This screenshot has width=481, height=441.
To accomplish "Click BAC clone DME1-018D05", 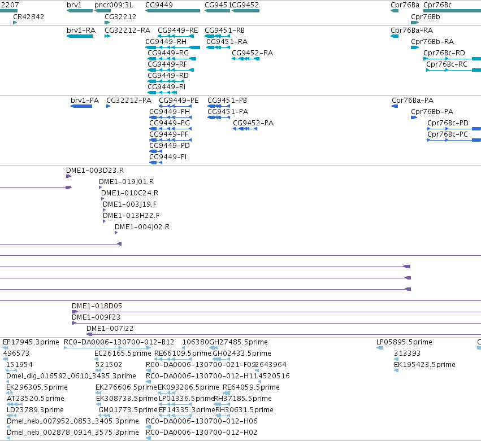I will [x=97, y=306].
